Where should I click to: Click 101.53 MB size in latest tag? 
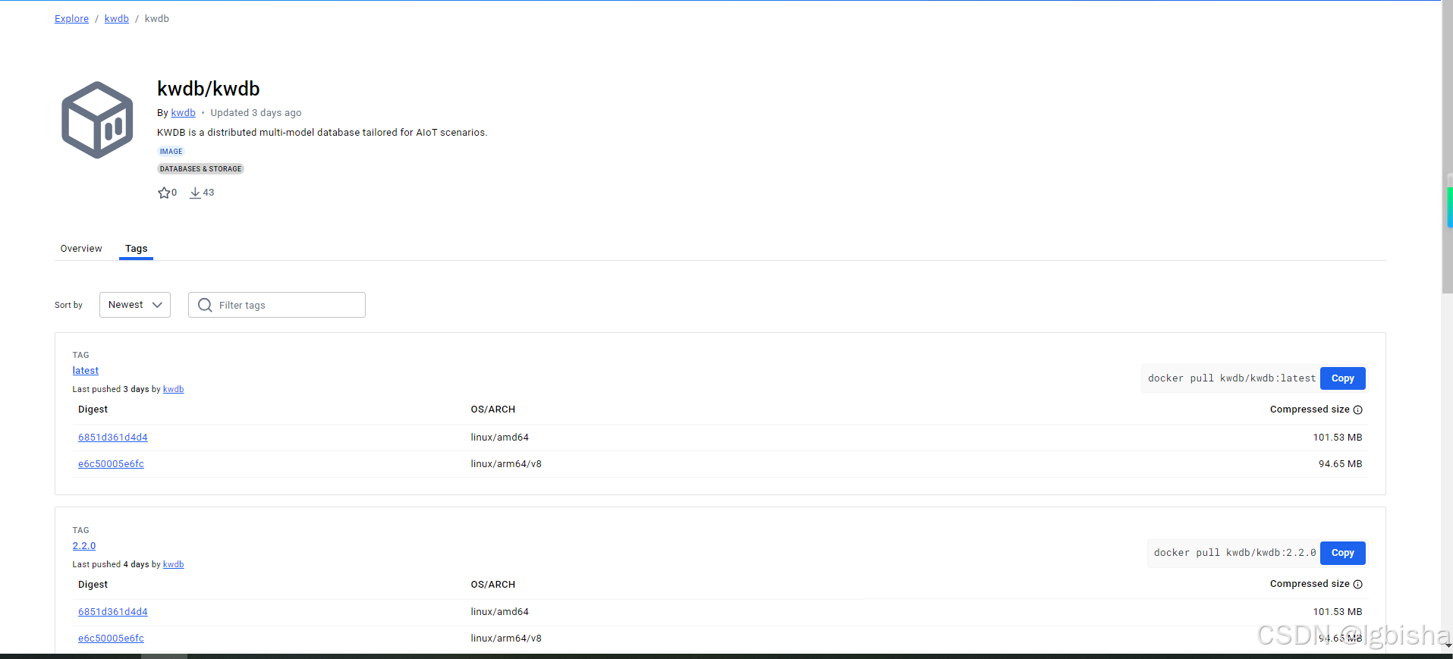coord(1338,438)
